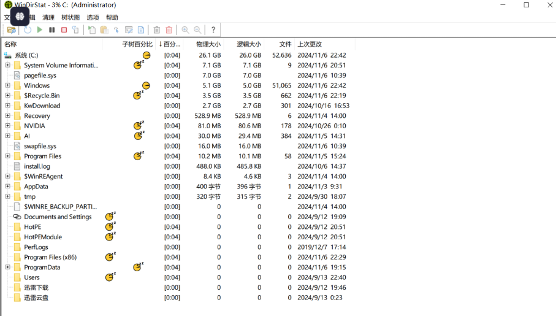Image resolution: width=556 pixels, height=316 pixels.
Task: Click the open item toolbar icon
Action: (x=92, y=30)
